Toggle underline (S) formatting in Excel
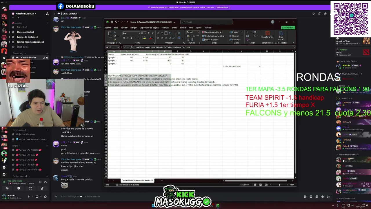This screenshot has width=371, height=209. (132, 38)
